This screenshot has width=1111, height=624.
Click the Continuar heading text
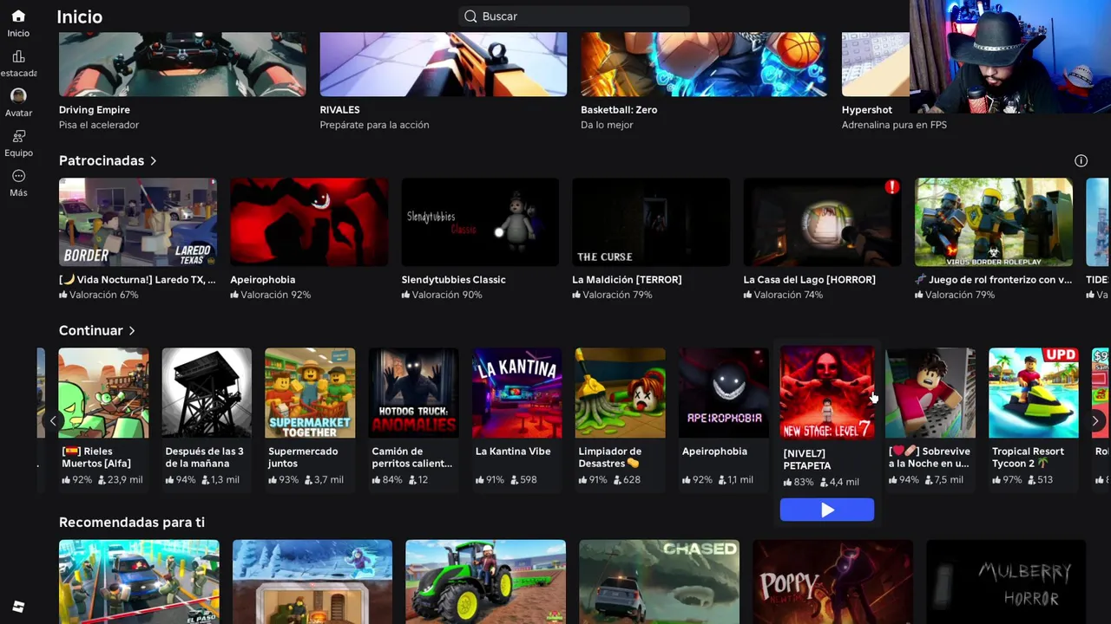pyautogui.click(x=91, y=331)
